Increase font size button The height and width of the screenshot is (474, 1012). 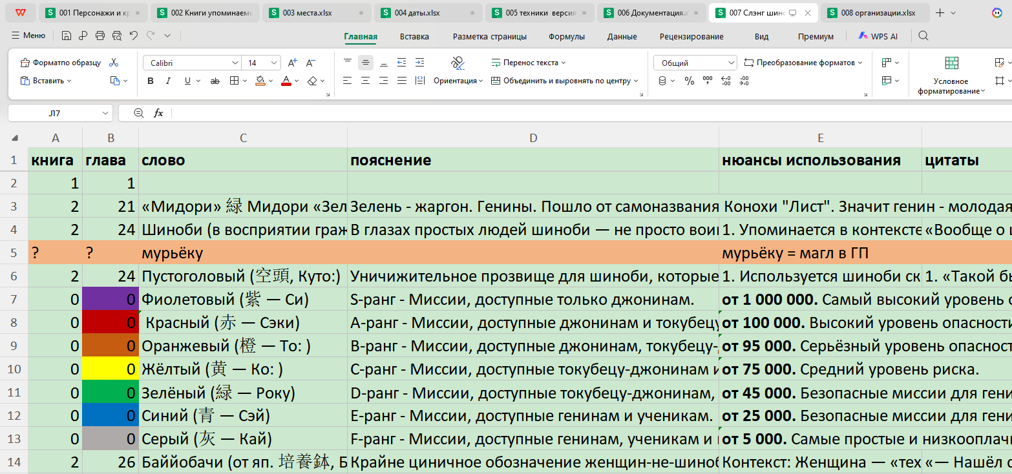pyautogui.click(x=292, y=63)
